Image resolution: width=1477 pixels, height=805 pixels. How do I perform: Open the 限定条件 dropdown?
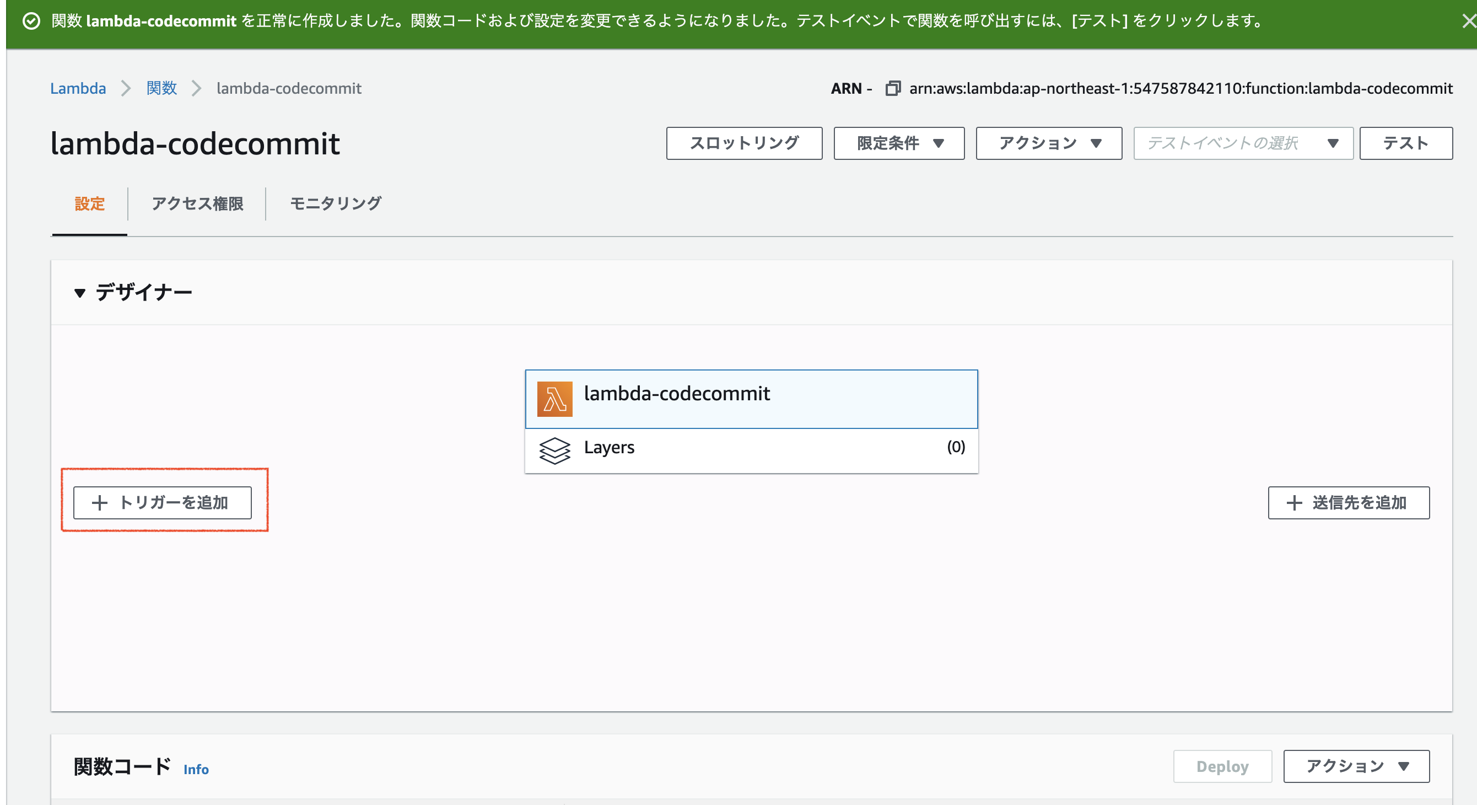[x=898, y=143]
